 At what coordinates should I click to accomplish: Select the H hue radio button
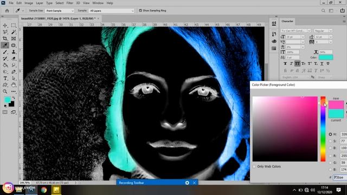point(330,134)
